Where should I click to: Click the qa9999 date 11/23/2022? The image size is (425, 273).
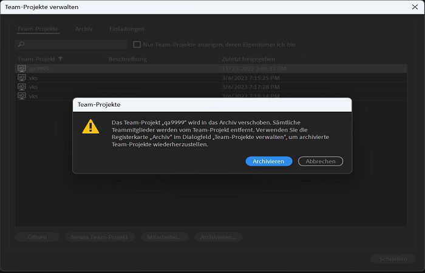[x=254, y=69]
